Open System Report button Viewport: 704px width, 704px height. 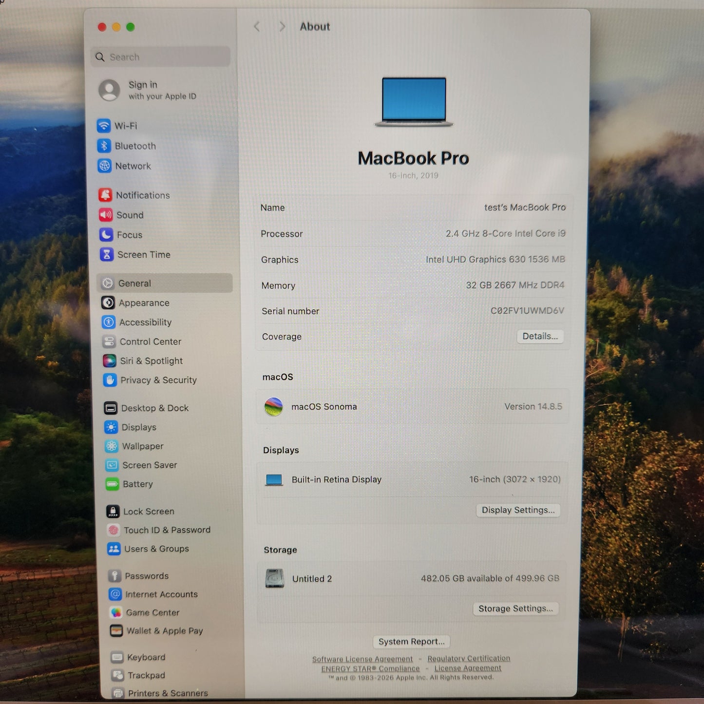(x=412, y=642)
